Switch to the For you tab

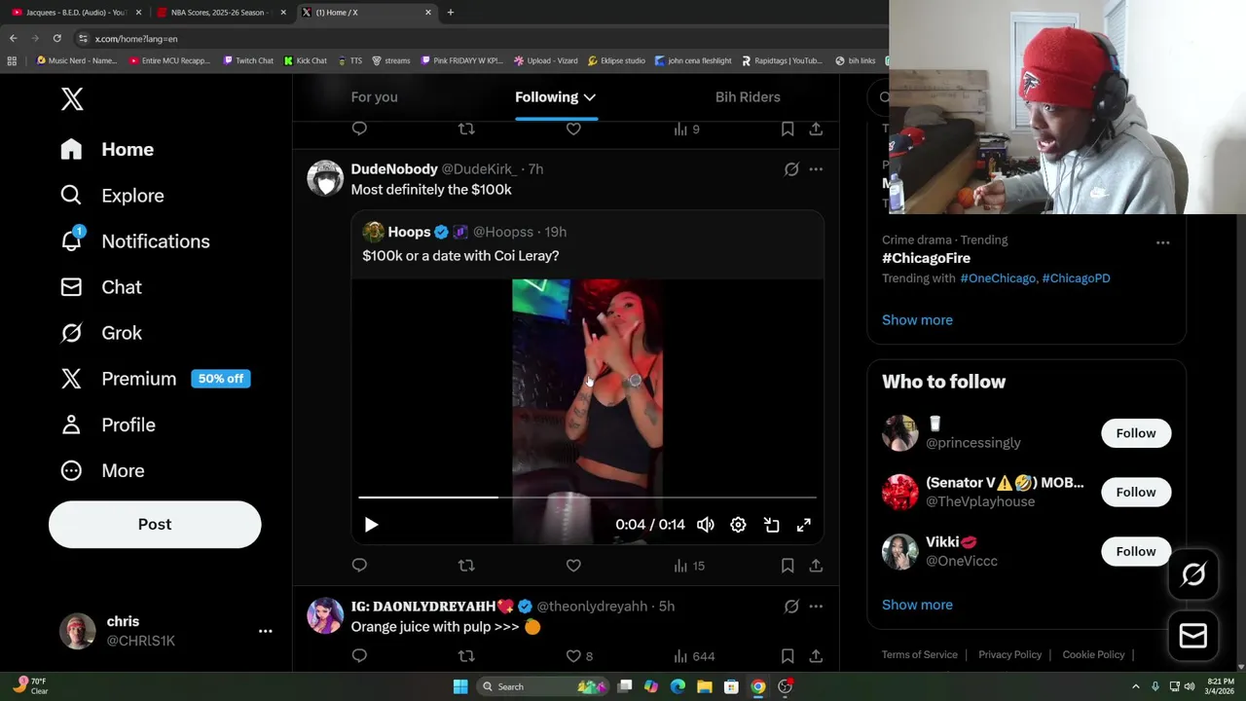[x=374, y=96]
